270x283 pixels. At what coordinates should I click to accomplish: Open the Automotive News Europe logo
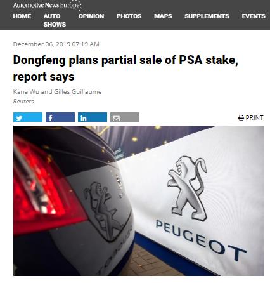47,5
